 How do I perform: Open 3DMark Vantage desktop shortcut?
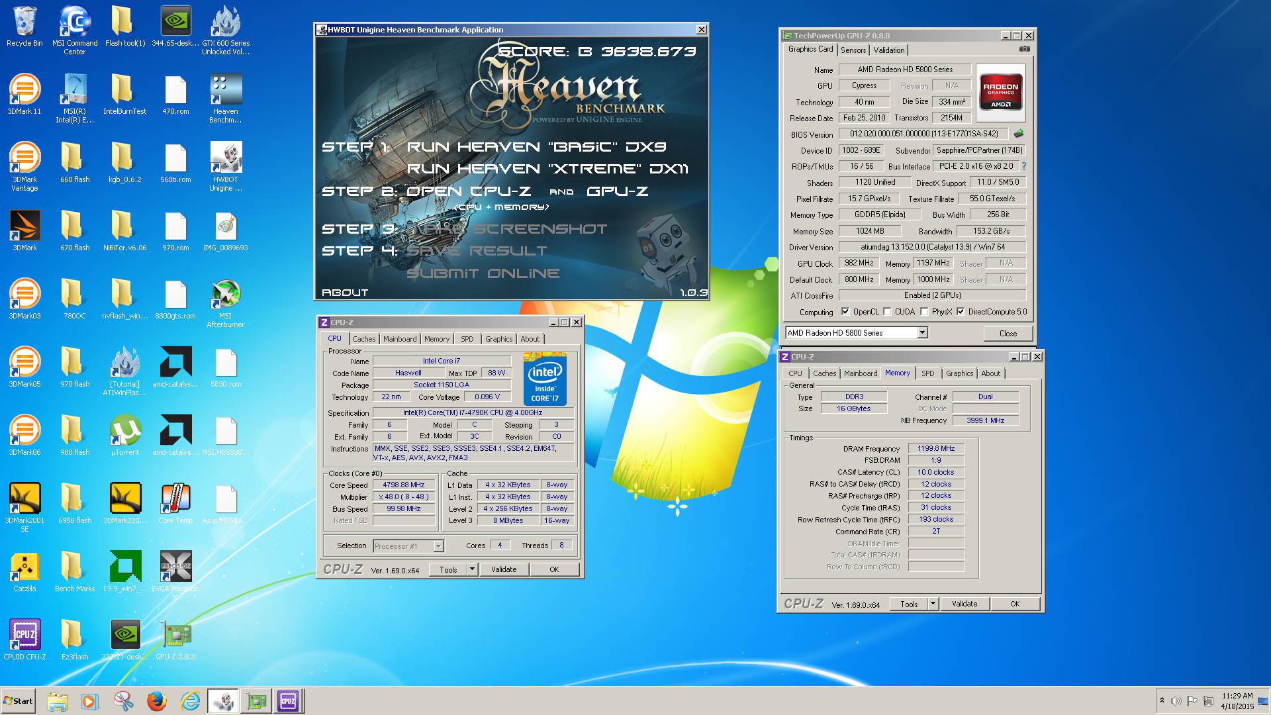(24, 166)
